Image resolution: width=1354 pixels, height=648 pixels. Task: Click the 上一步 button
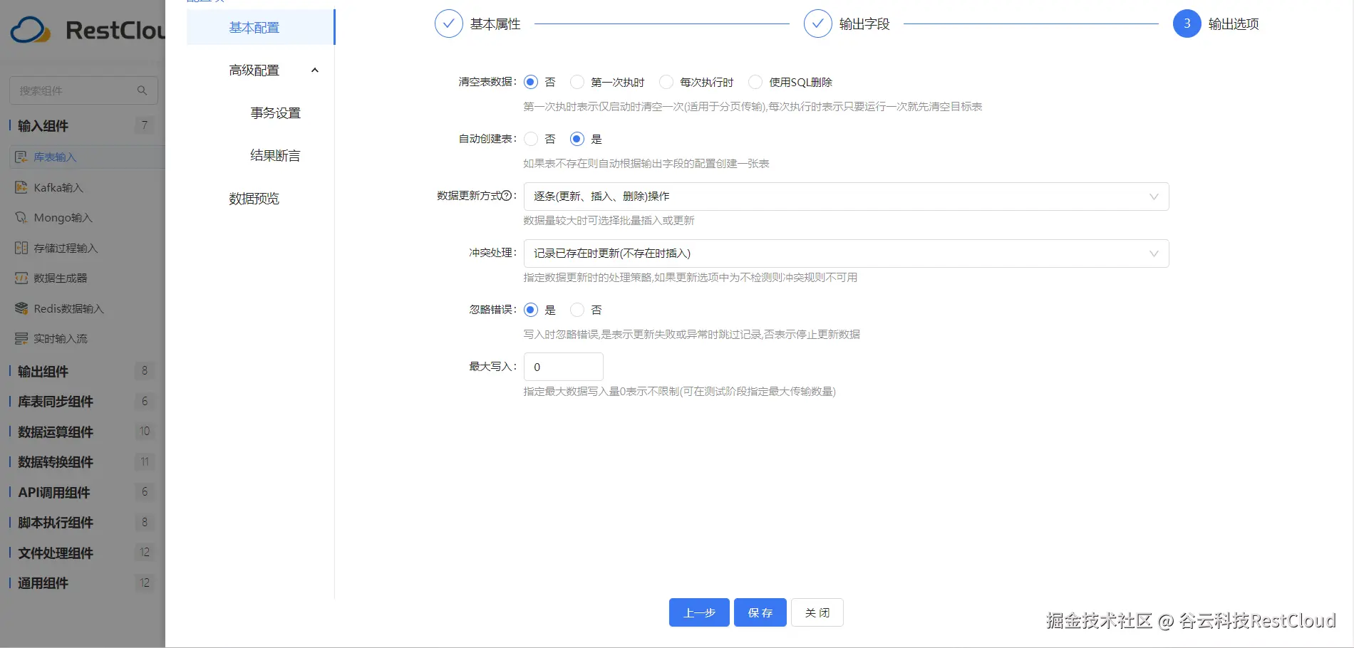(x=699, y=612)
